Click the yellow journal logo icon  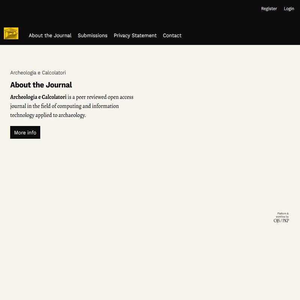click(x=11, y=33)
